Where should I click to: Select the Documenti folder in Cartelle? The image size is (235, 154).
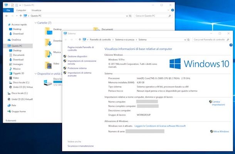pos(103,29)
